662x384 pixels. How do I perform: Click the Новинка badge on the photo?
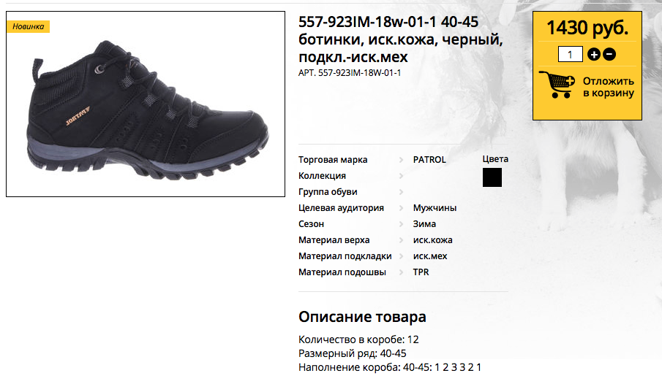[29, 26]
